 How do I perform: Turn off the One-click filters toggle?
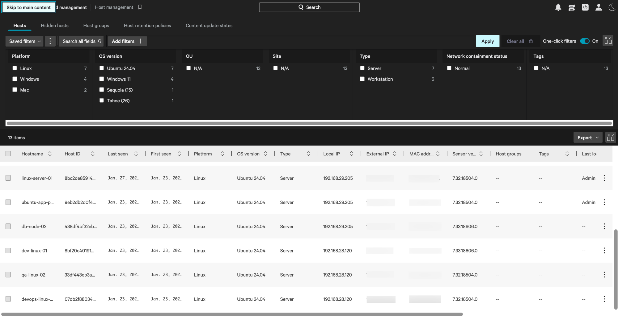point(585,41)
